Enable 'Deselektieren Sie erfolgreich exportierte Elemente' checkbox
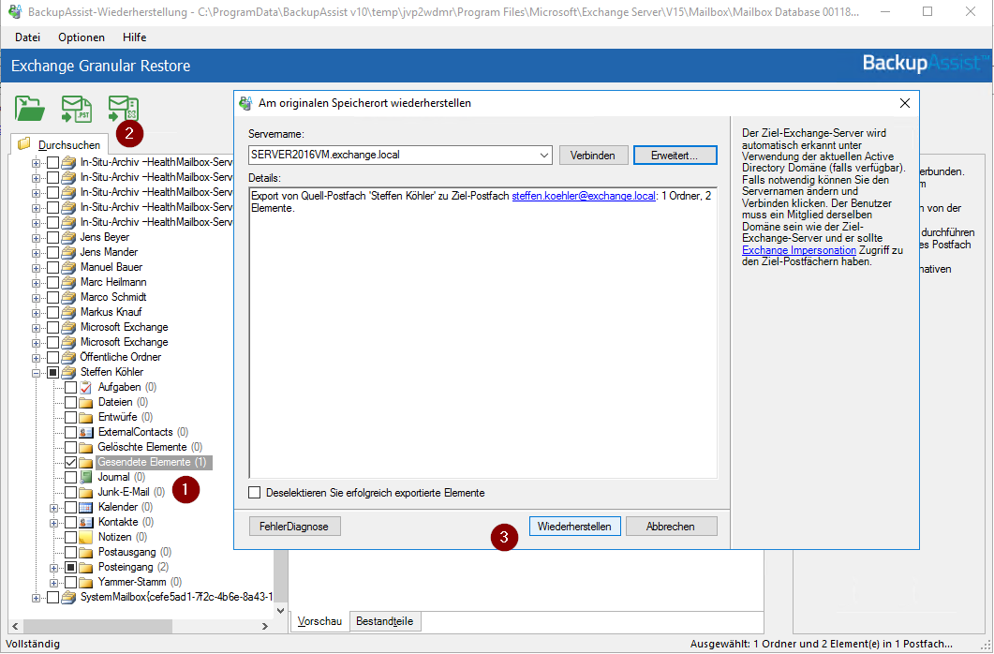The height and width of the screenshot is (654, 994). click(255, 493)
